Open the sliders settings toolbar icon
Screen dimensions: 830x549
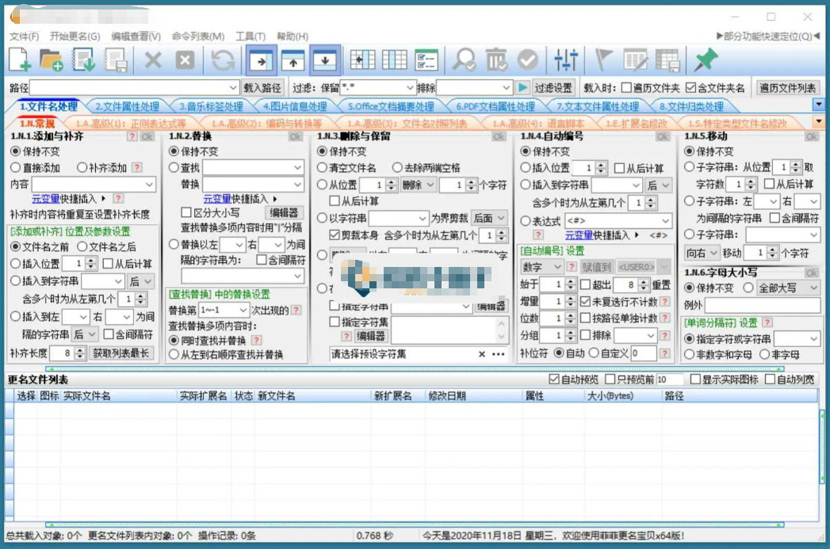click(x=566, y=60)
